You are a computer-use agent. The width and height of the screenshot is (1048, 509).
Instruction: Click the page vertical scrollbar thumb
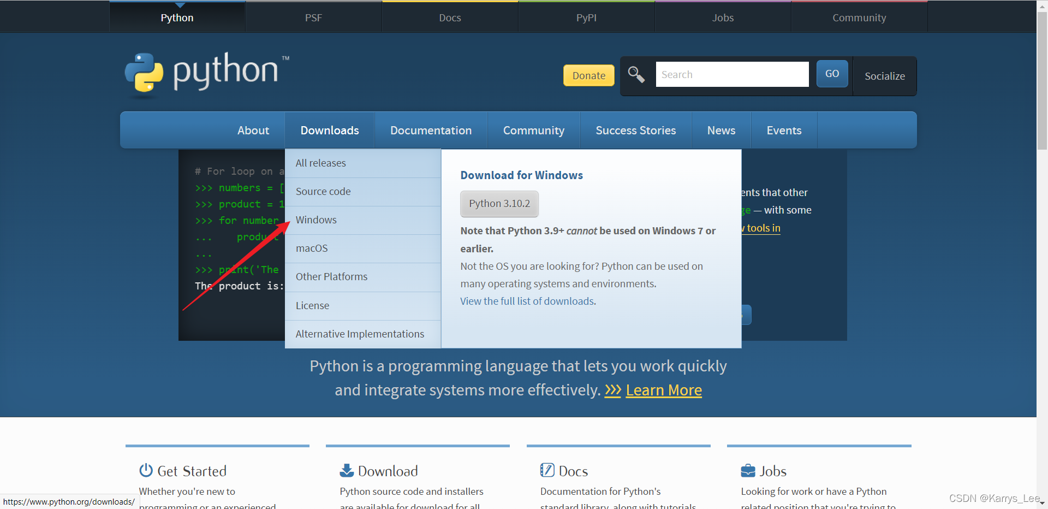[x=1042, y=81]
